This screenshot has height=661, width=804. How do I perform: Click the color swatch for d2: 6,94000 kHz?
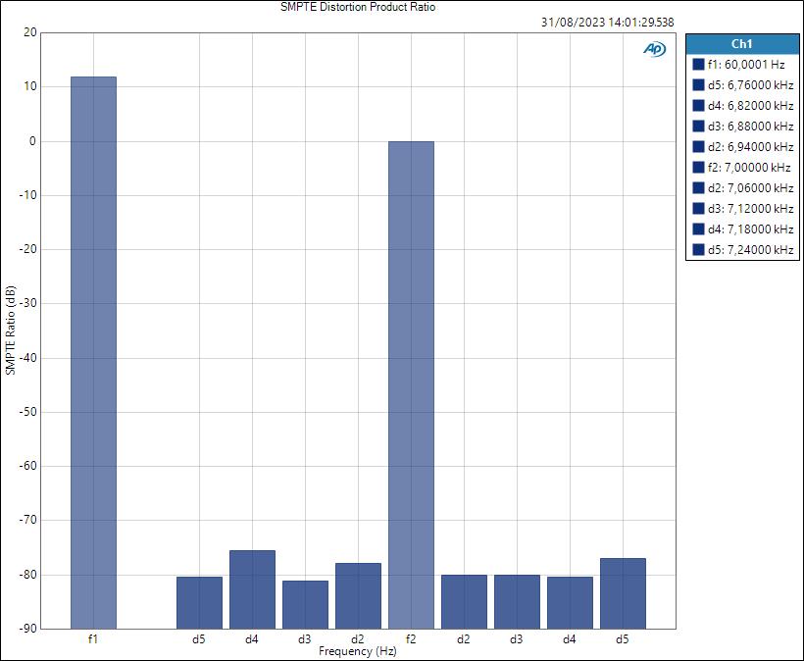(698, 146)
